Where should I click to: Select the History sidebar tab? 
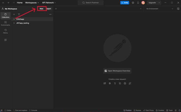pos(5,31)
